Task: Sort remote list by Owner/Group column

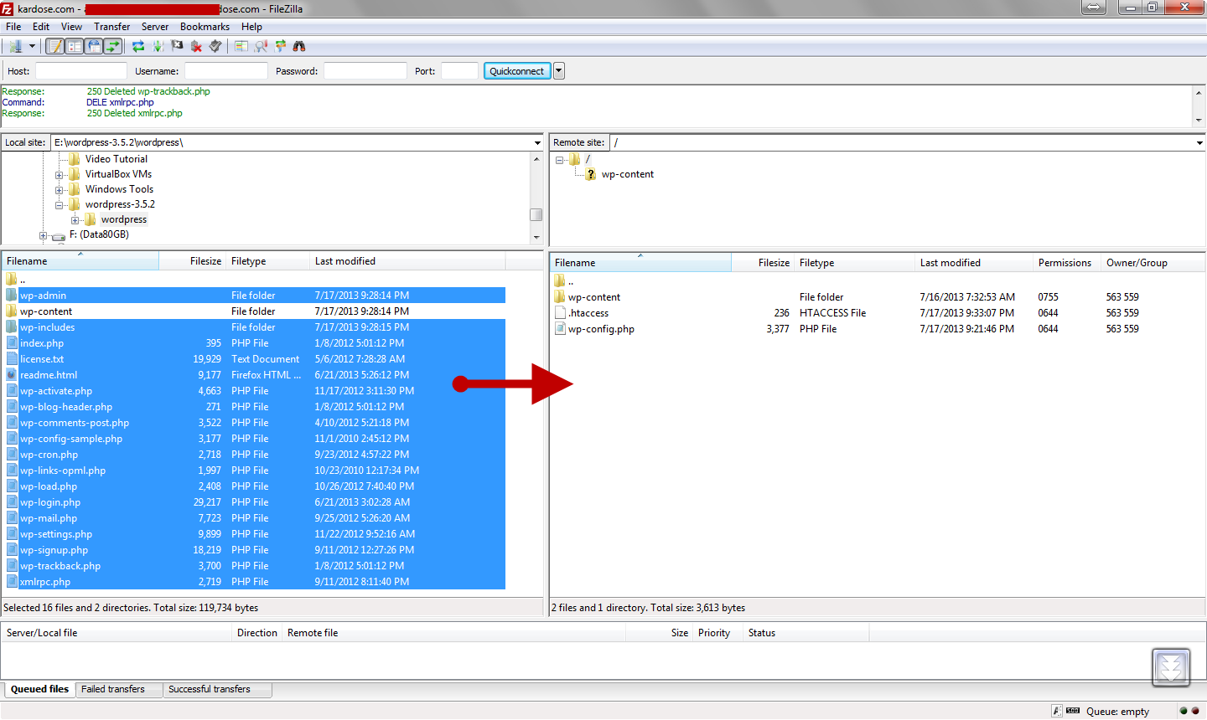Action: point(1153,263)
